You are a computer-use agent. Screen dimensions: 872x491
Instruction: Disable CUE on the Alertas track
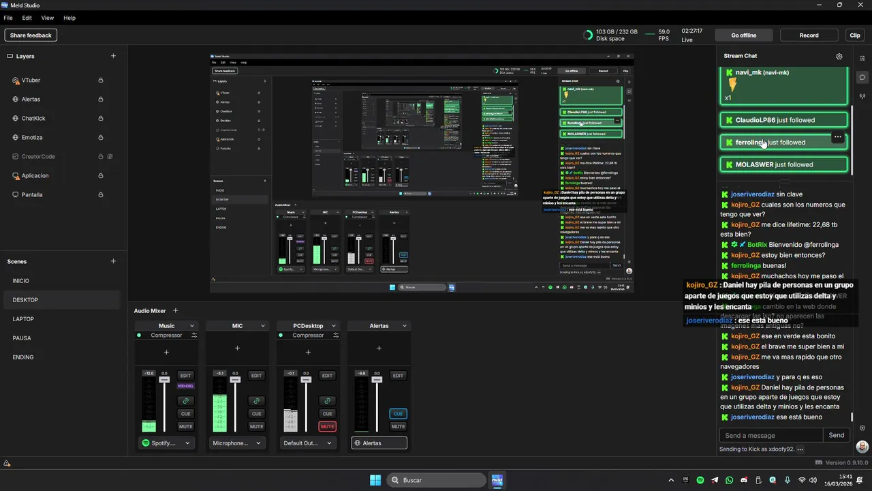[x=398, y=414]
